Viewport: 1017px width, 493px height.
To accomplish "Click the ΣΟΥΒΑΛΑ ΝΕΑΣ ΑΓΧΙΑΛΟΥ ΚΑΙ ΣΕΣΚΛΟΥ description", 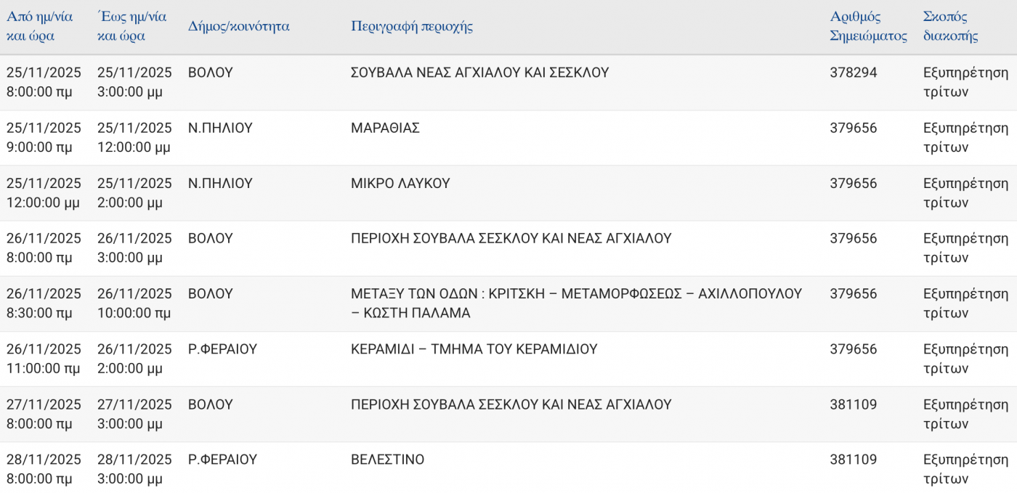I will [x=479, y=73].
